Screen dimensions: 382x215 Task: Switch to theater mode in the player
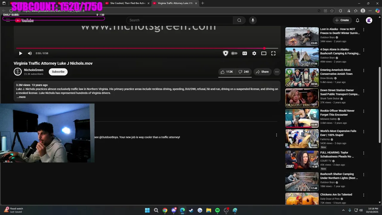point(264,53)
